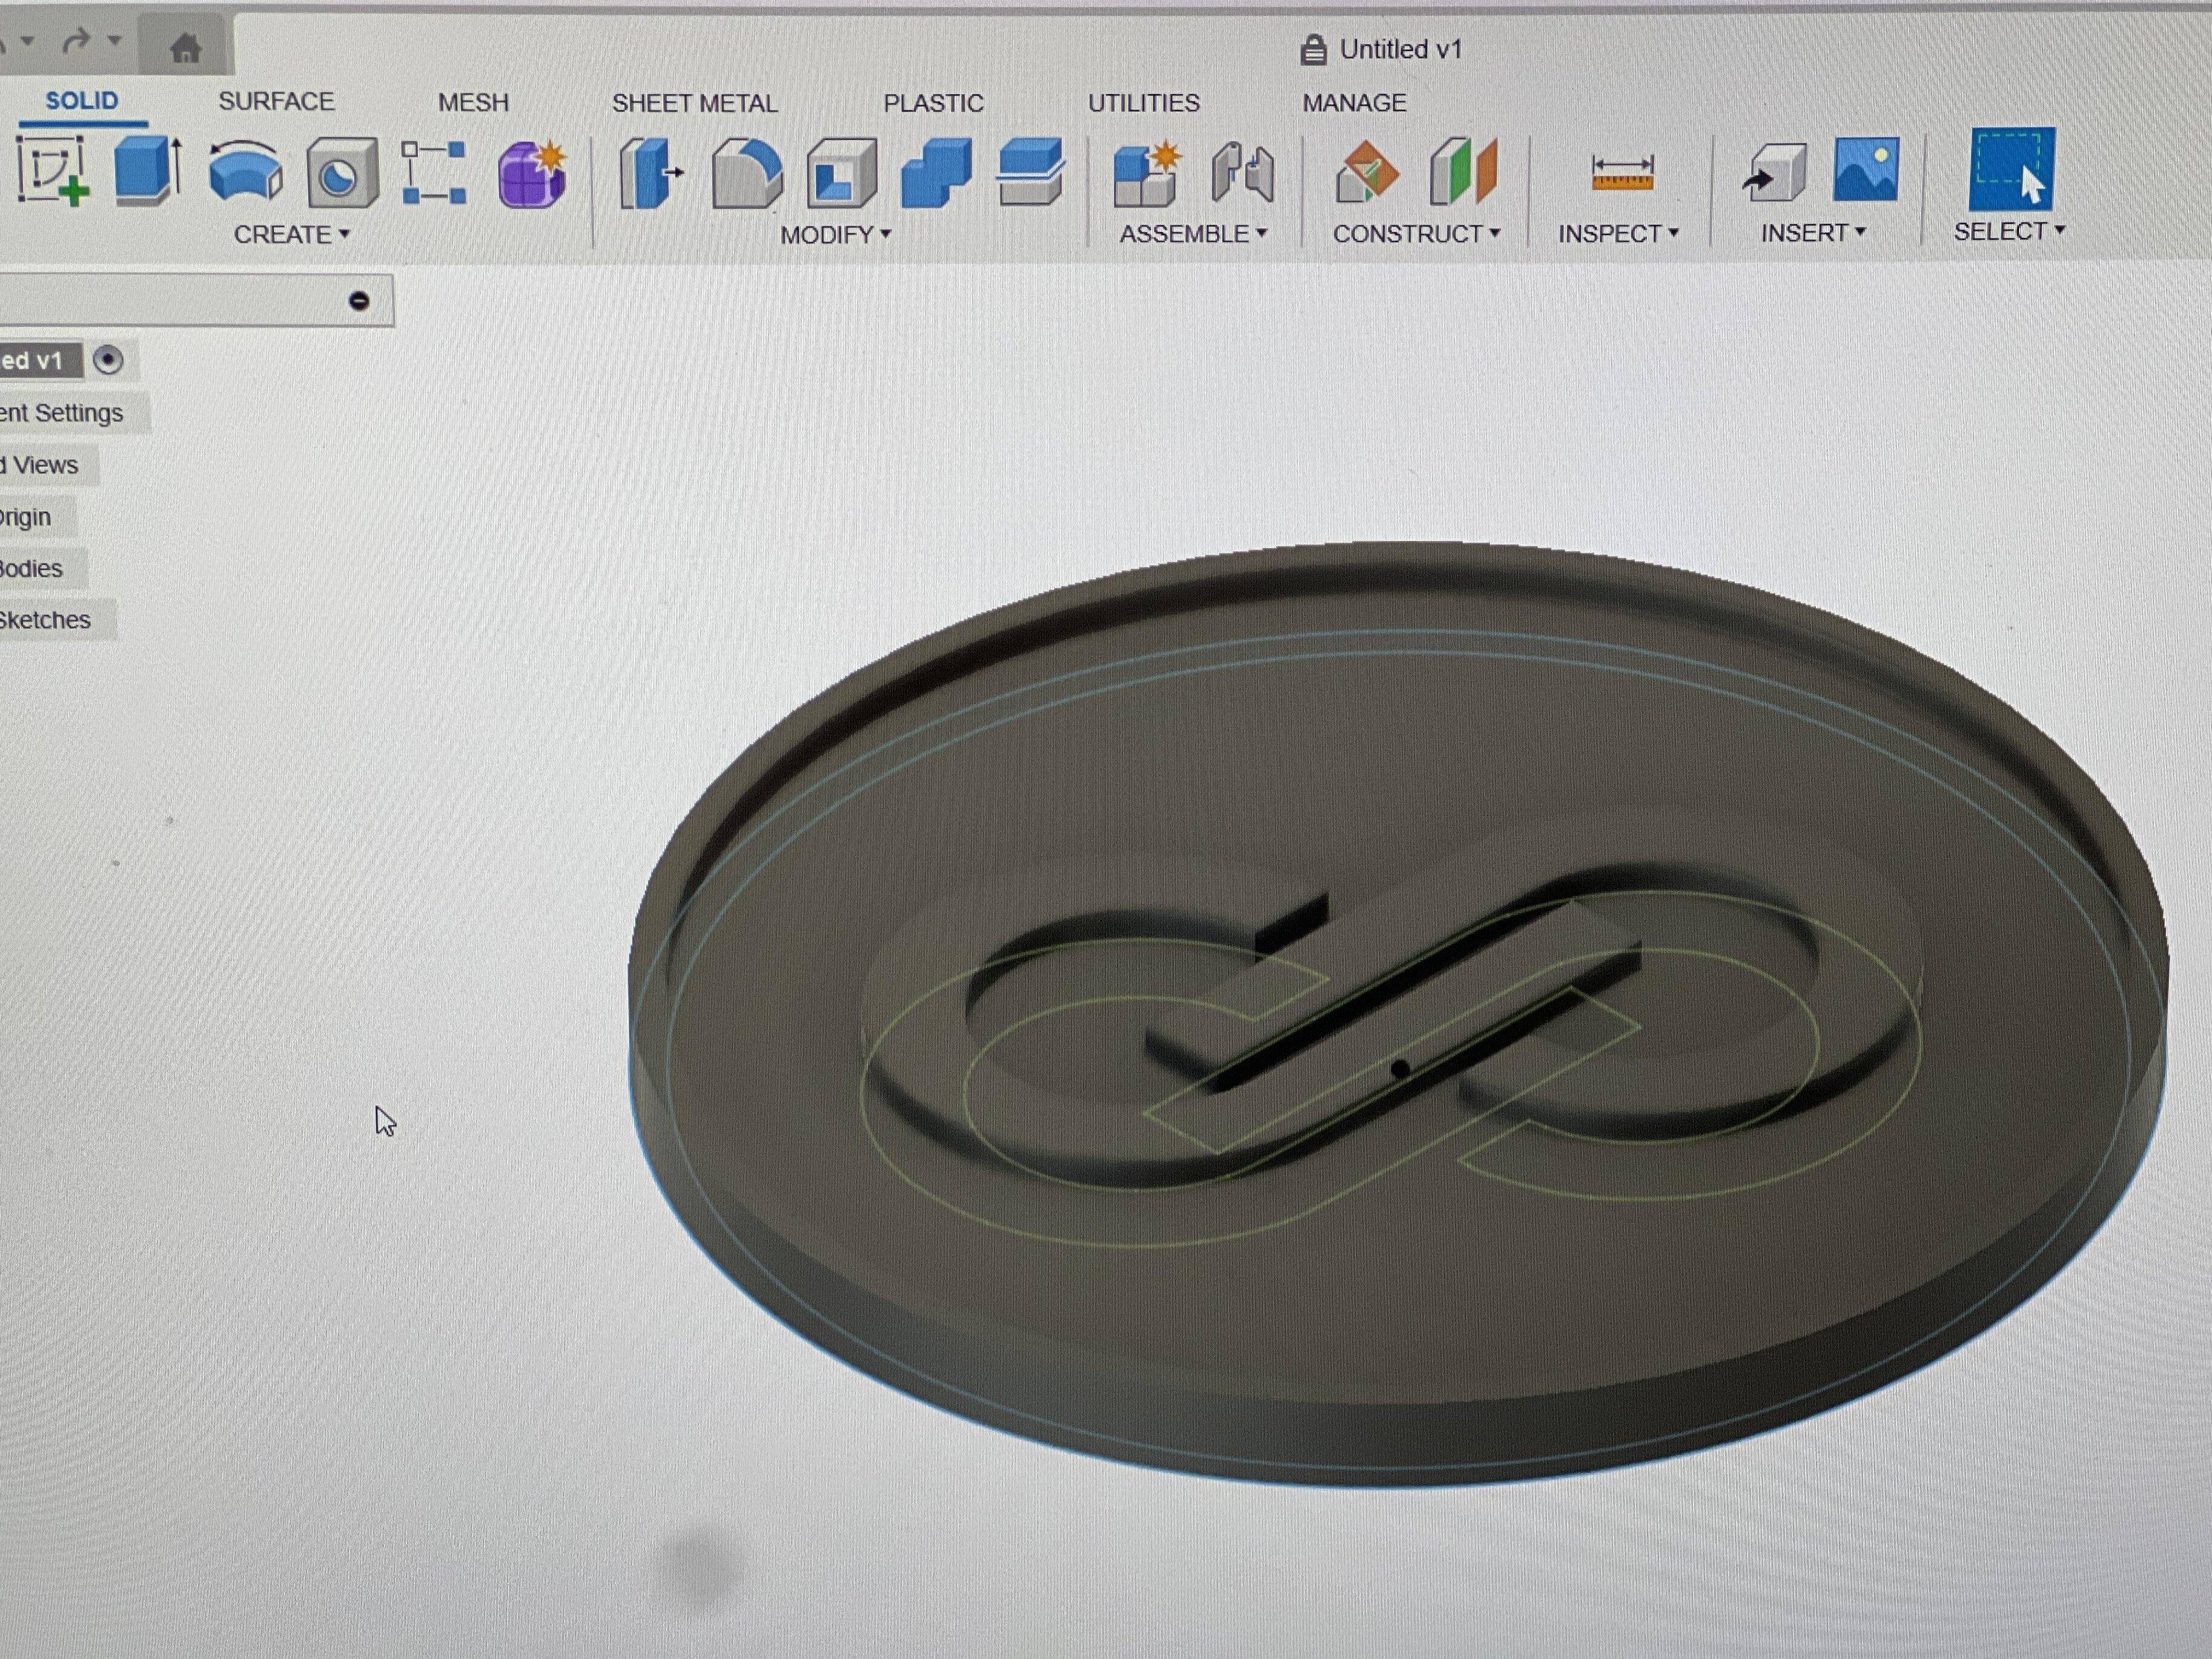Click the Insert Canvas image icon
Image resolution: width=2212 pixels, height=1659 pixels.
coord(1866,170)
